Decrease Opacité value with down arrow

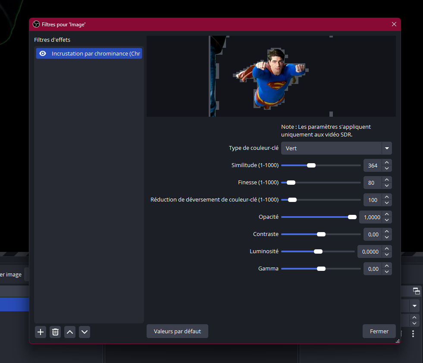point(387,220)
